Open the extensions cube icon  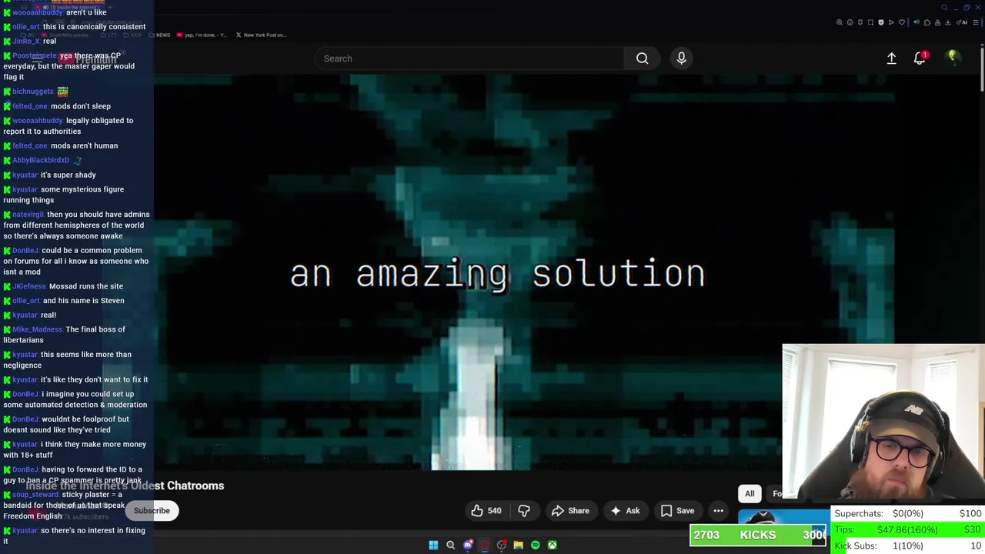pos(927,22)
